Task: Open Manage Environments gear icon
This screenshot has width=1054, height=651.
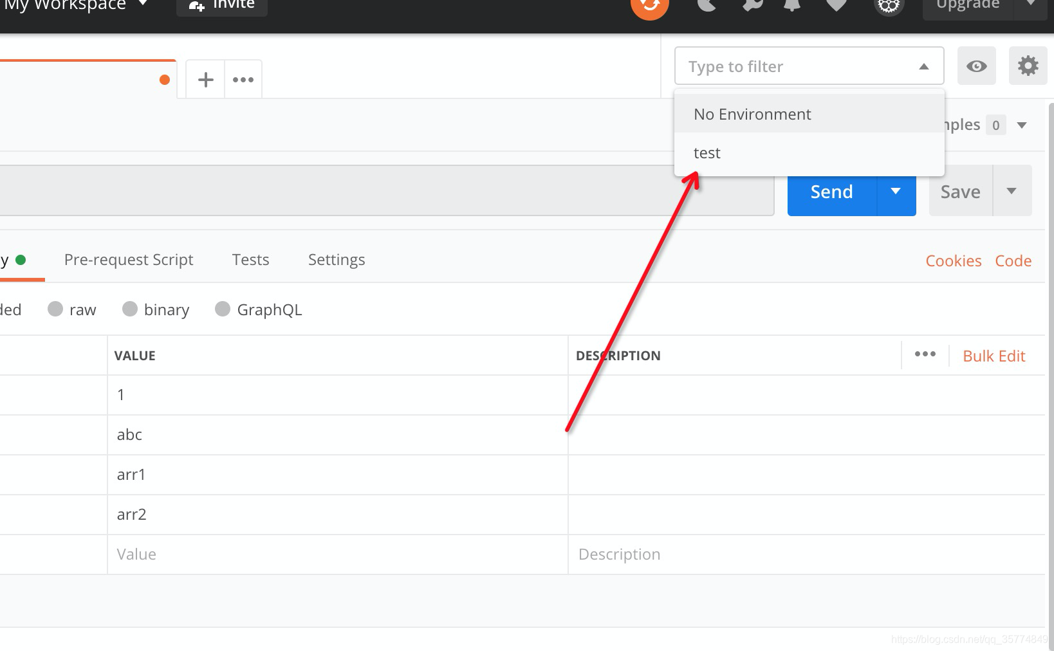Action: click(1028, 66)
